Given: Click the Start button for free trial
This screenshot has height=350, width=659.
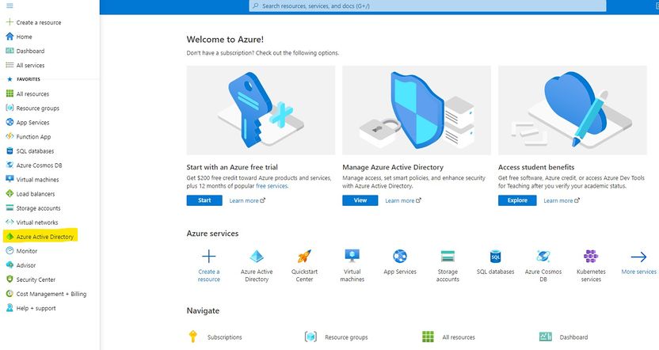Looking at the screenshot, I should point(204,200).
